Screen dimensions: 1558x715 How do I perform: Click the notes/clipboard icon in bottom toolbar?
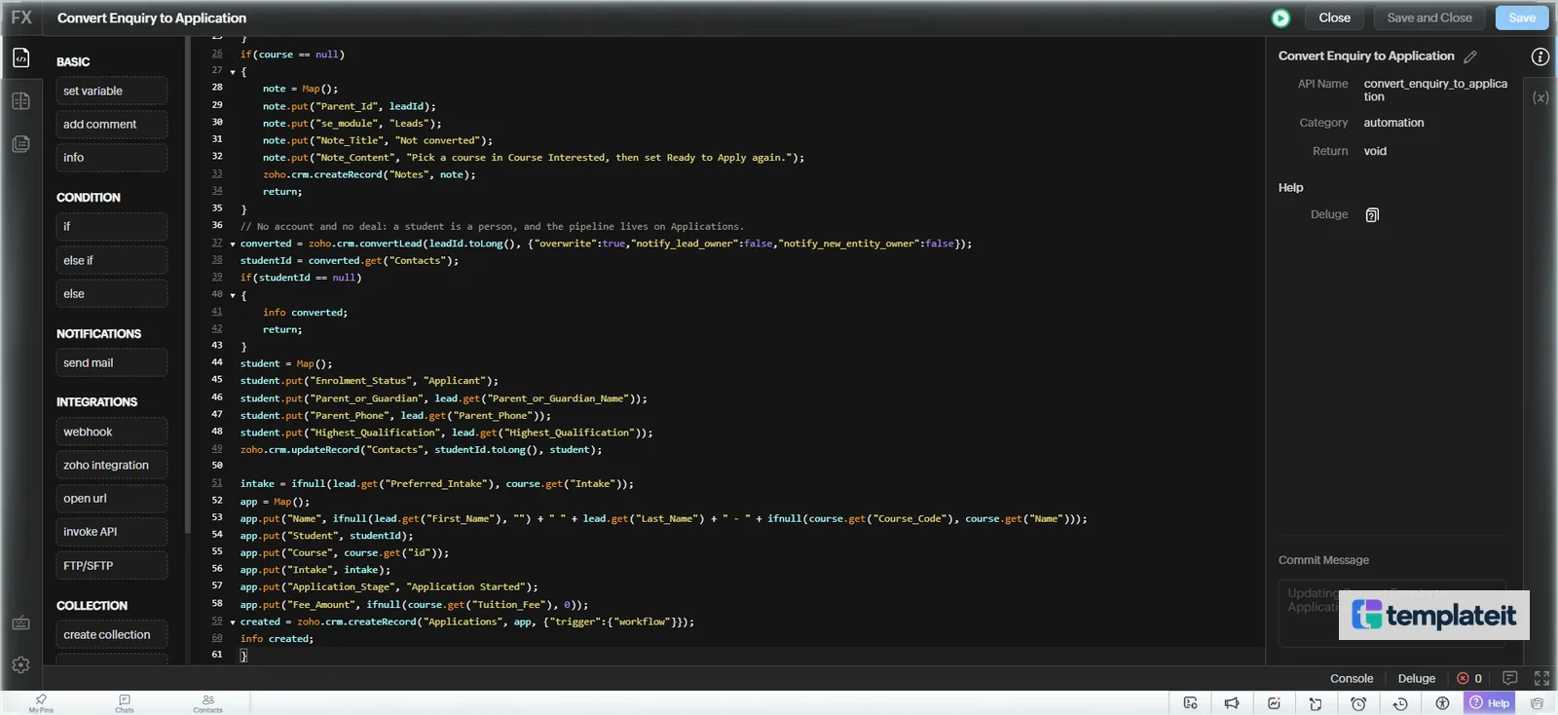[x=1316, y=703]
